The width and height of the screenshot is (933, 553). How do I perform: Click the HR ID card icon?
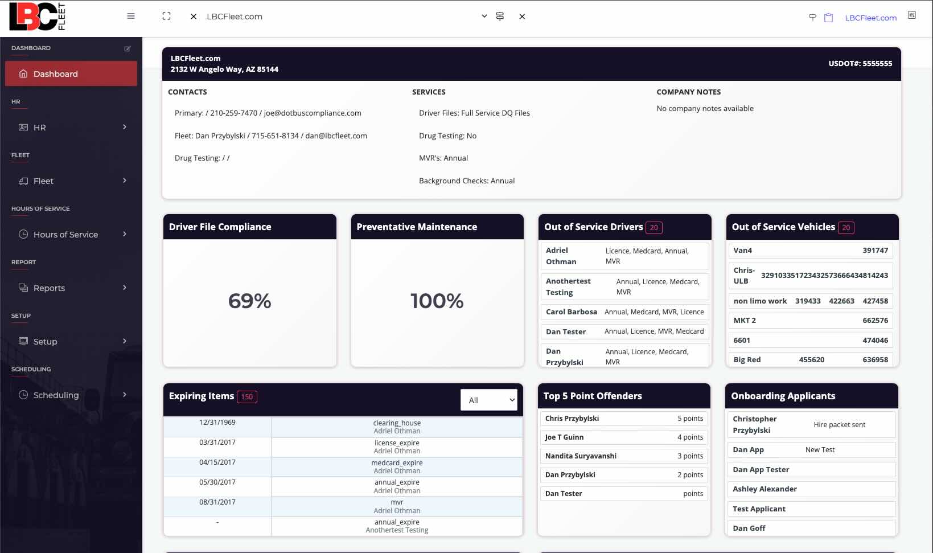tap(23, 127)
